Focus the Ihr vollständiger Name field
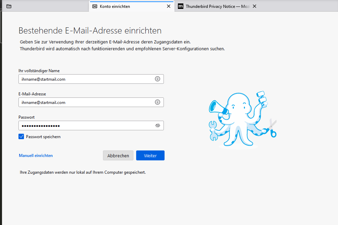This screenshot has width=338, height=225. coord(91,79)
